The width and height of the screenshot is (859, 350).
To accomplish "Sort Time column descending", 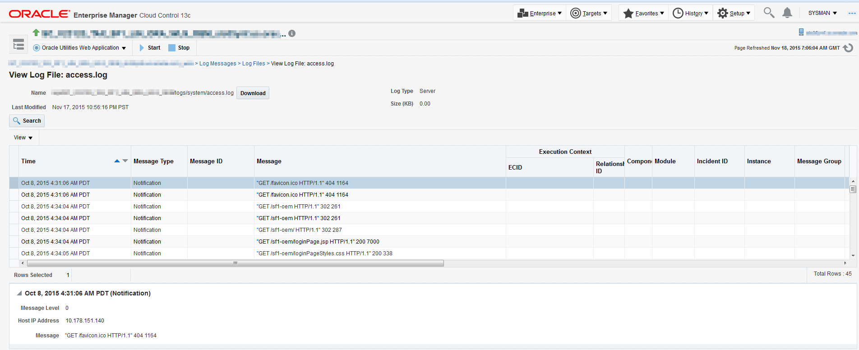I will tap(125, 161).
